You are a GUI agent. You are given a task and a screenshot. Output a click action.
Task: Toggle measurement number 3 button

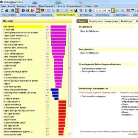(x=122, y=10)
